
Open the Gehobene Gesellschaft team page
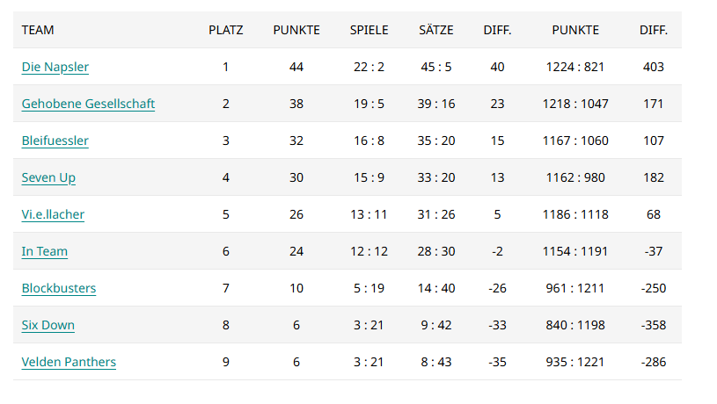(x=88, y=105)
